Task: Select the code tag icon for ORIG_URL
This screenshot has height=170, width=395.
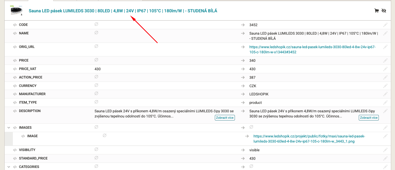Action: [15, 47]
